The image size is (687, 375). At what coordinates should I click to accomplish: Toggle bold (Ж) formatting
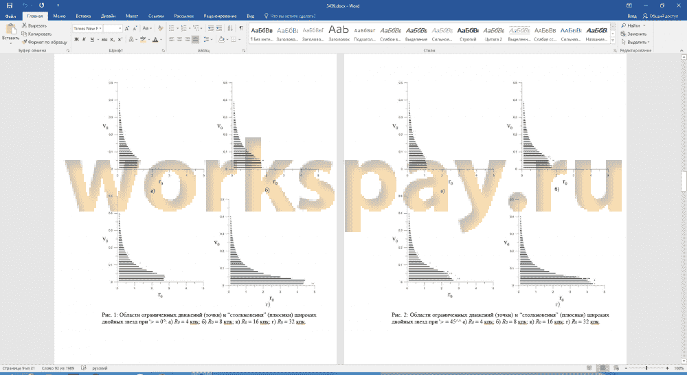pos(76,39)
